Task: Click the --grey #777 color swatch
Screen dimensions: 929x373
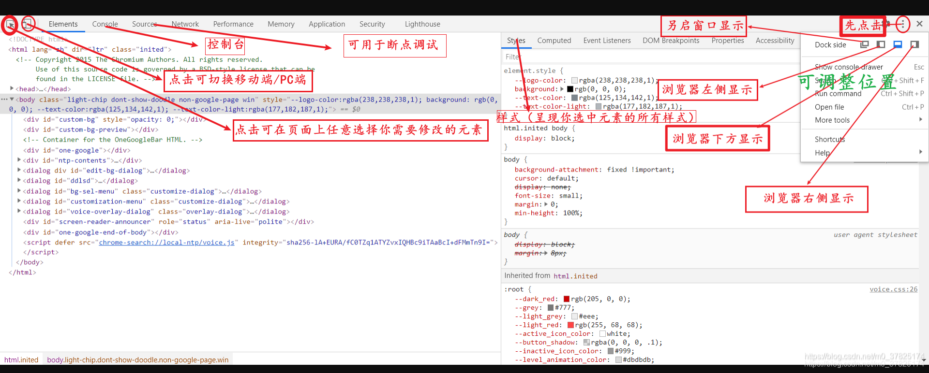Action: coord(551,308)
